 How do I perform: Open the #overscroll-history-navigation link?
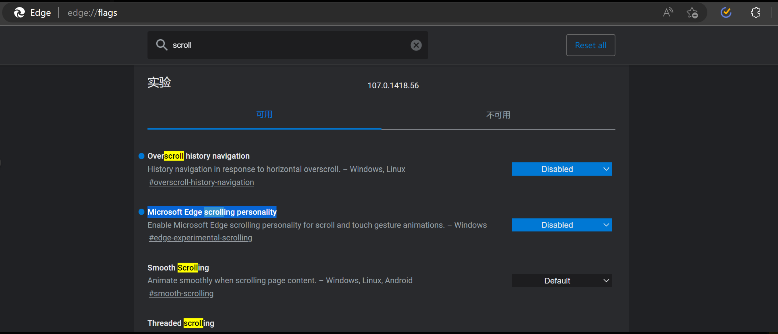[201, 182]
